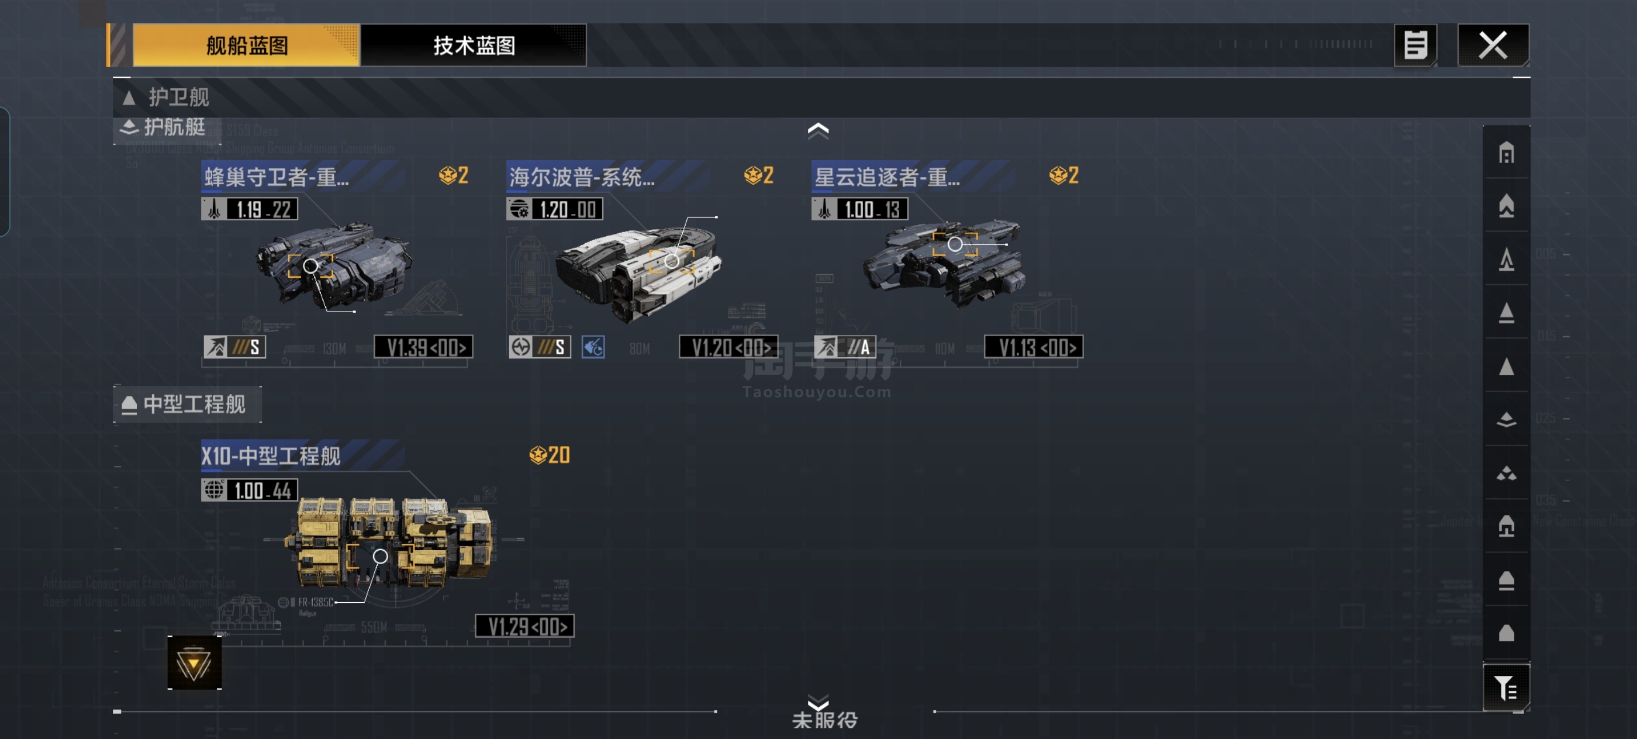Screen dimensions: 1637x739
Task: Collapse section with the upward double chevron
Action: 818,130
